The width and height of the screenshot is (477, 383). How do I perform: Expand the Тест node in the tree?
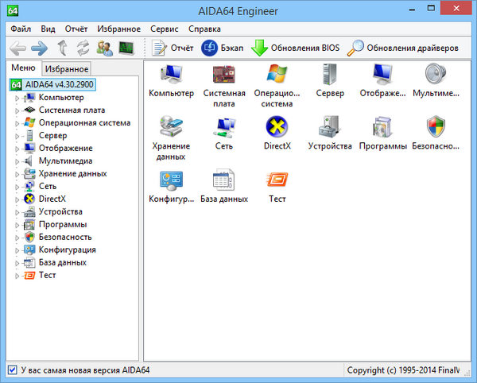(x=17, y=276)
